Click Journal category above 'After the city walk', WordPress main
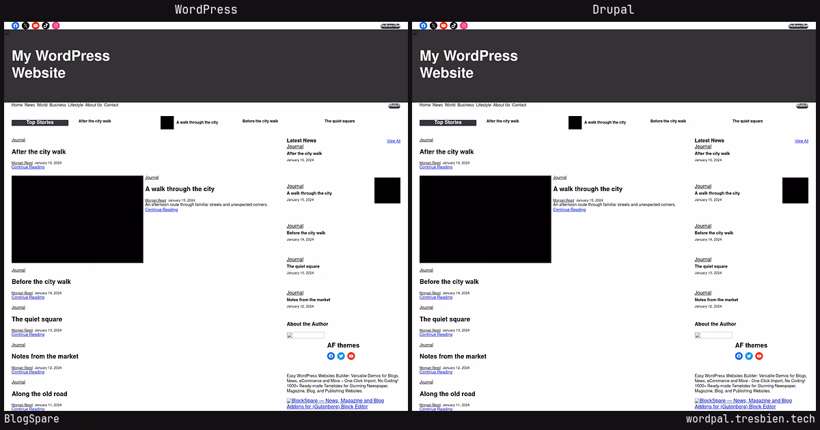The width and height of the screenshot is (820, 430). [x=18, y=140]
